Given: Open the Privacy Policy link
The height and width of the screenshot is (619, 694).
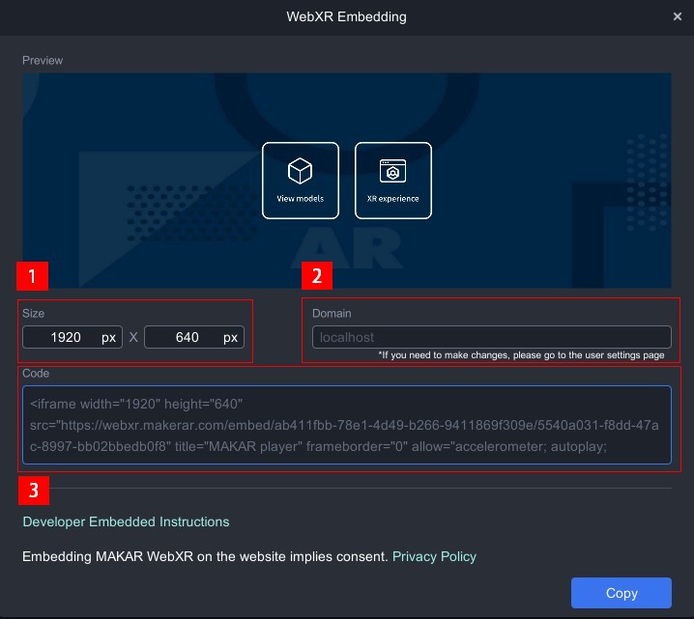Looking at the screenshot, I should coord(434,556).
